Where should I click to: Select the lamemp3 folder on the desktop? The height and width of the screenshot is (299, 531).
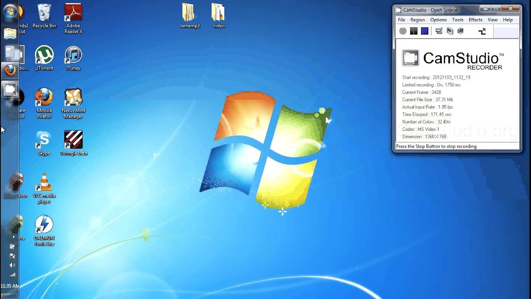coord(190,16)
